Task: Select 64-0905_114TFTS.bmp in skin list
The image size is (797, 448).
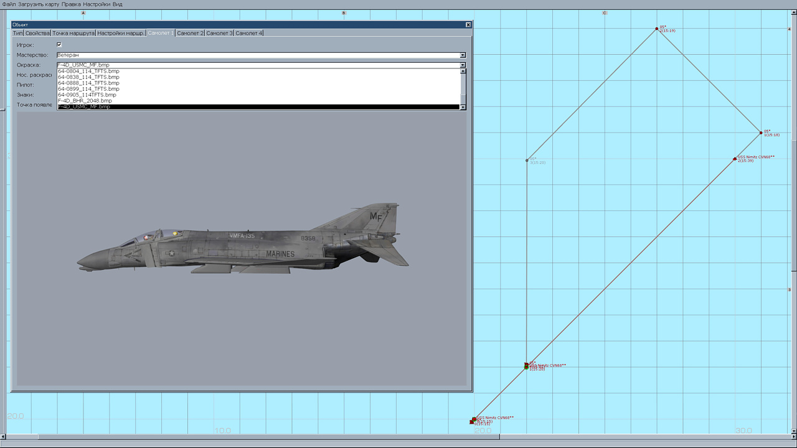Action: click(x=87, y=95)
